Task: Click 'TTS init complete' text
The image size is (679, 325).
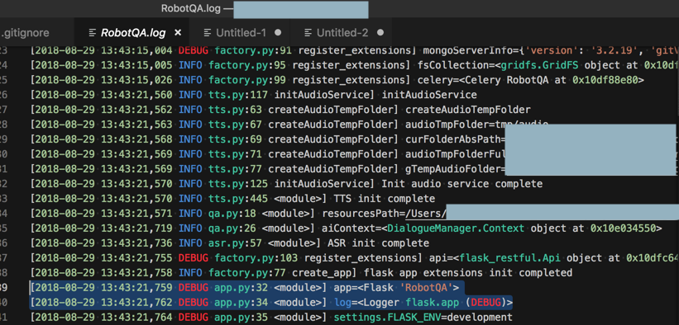Action: (x=383, y=199)
